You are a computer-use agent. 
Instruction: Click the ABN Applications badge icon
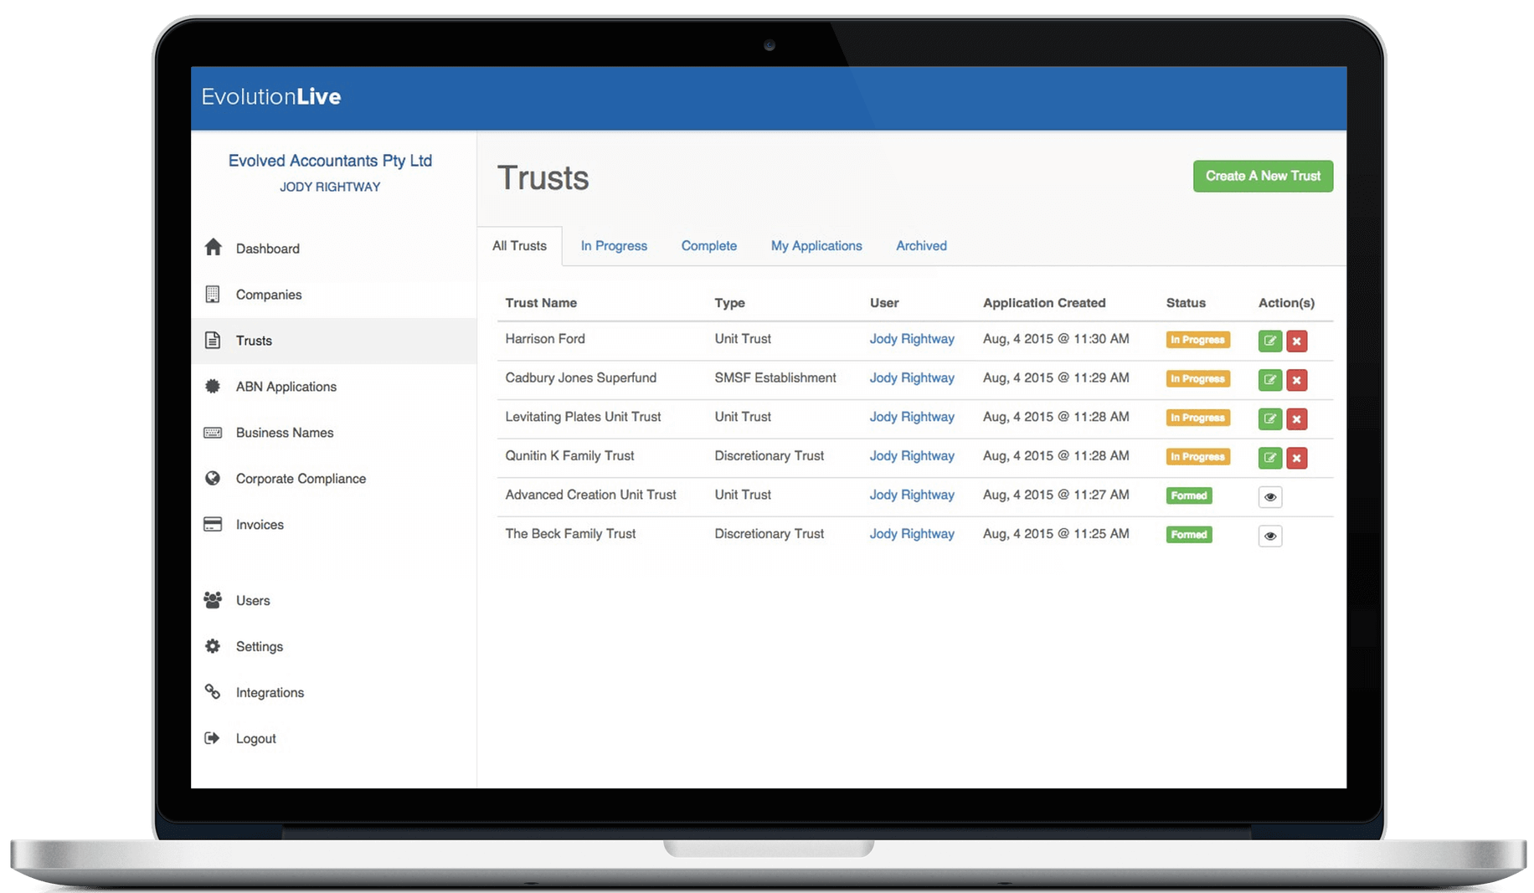tap(213, 387)
